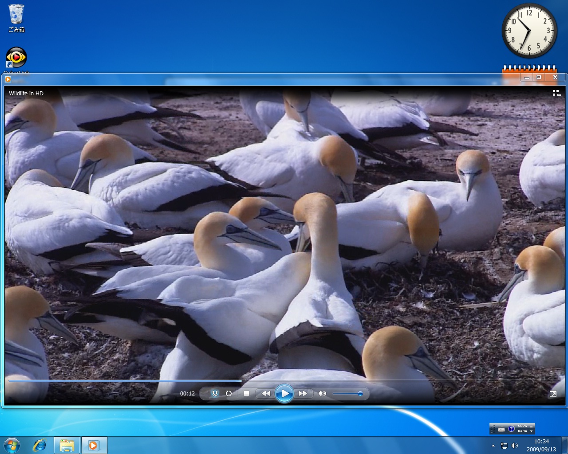The height and width of the screenshot is (454, 568).
Task: Maximize the Media Player window
Action: click(539, 78)
